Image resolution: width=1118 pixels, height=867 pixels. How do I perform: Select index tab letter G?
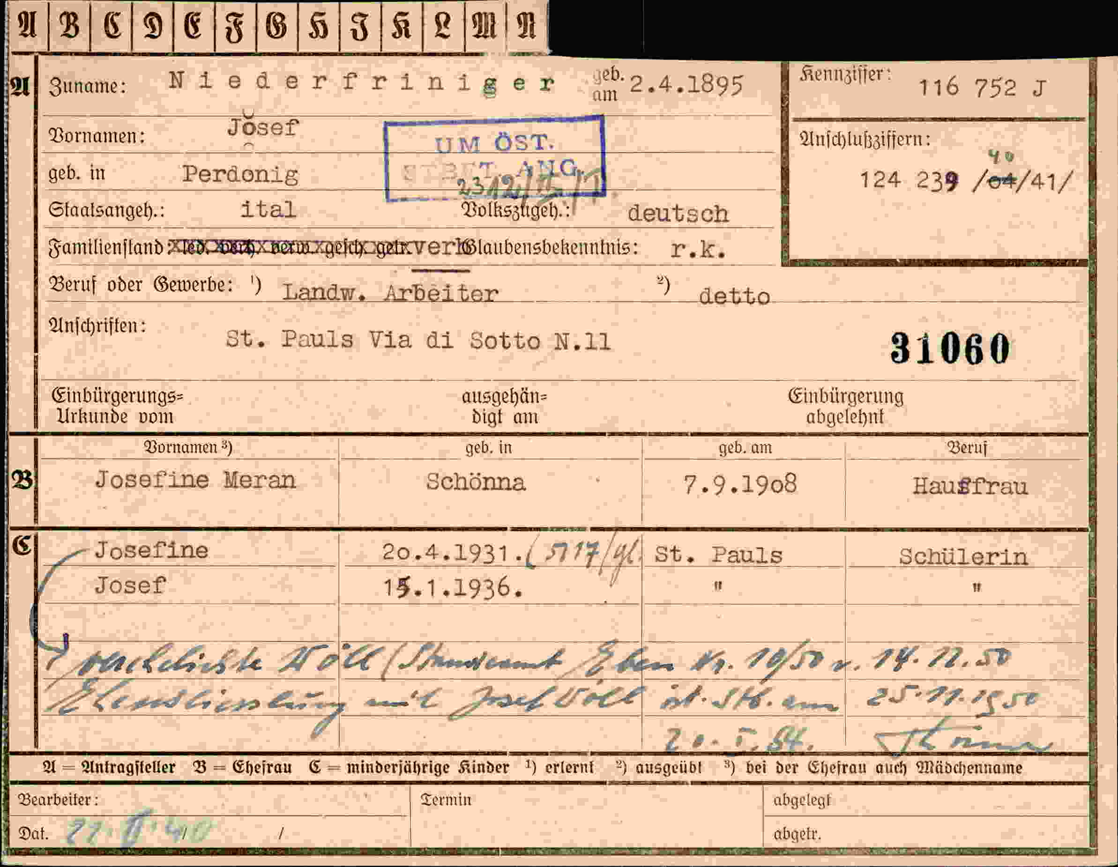(276, 26)
